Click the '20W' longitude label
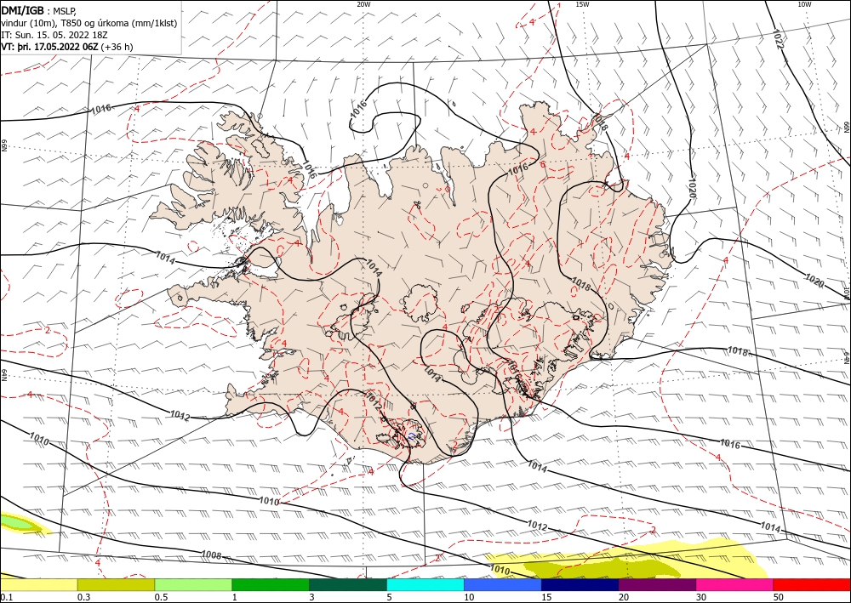This screenshot has height=603, width=851. [x=363, y=4]
